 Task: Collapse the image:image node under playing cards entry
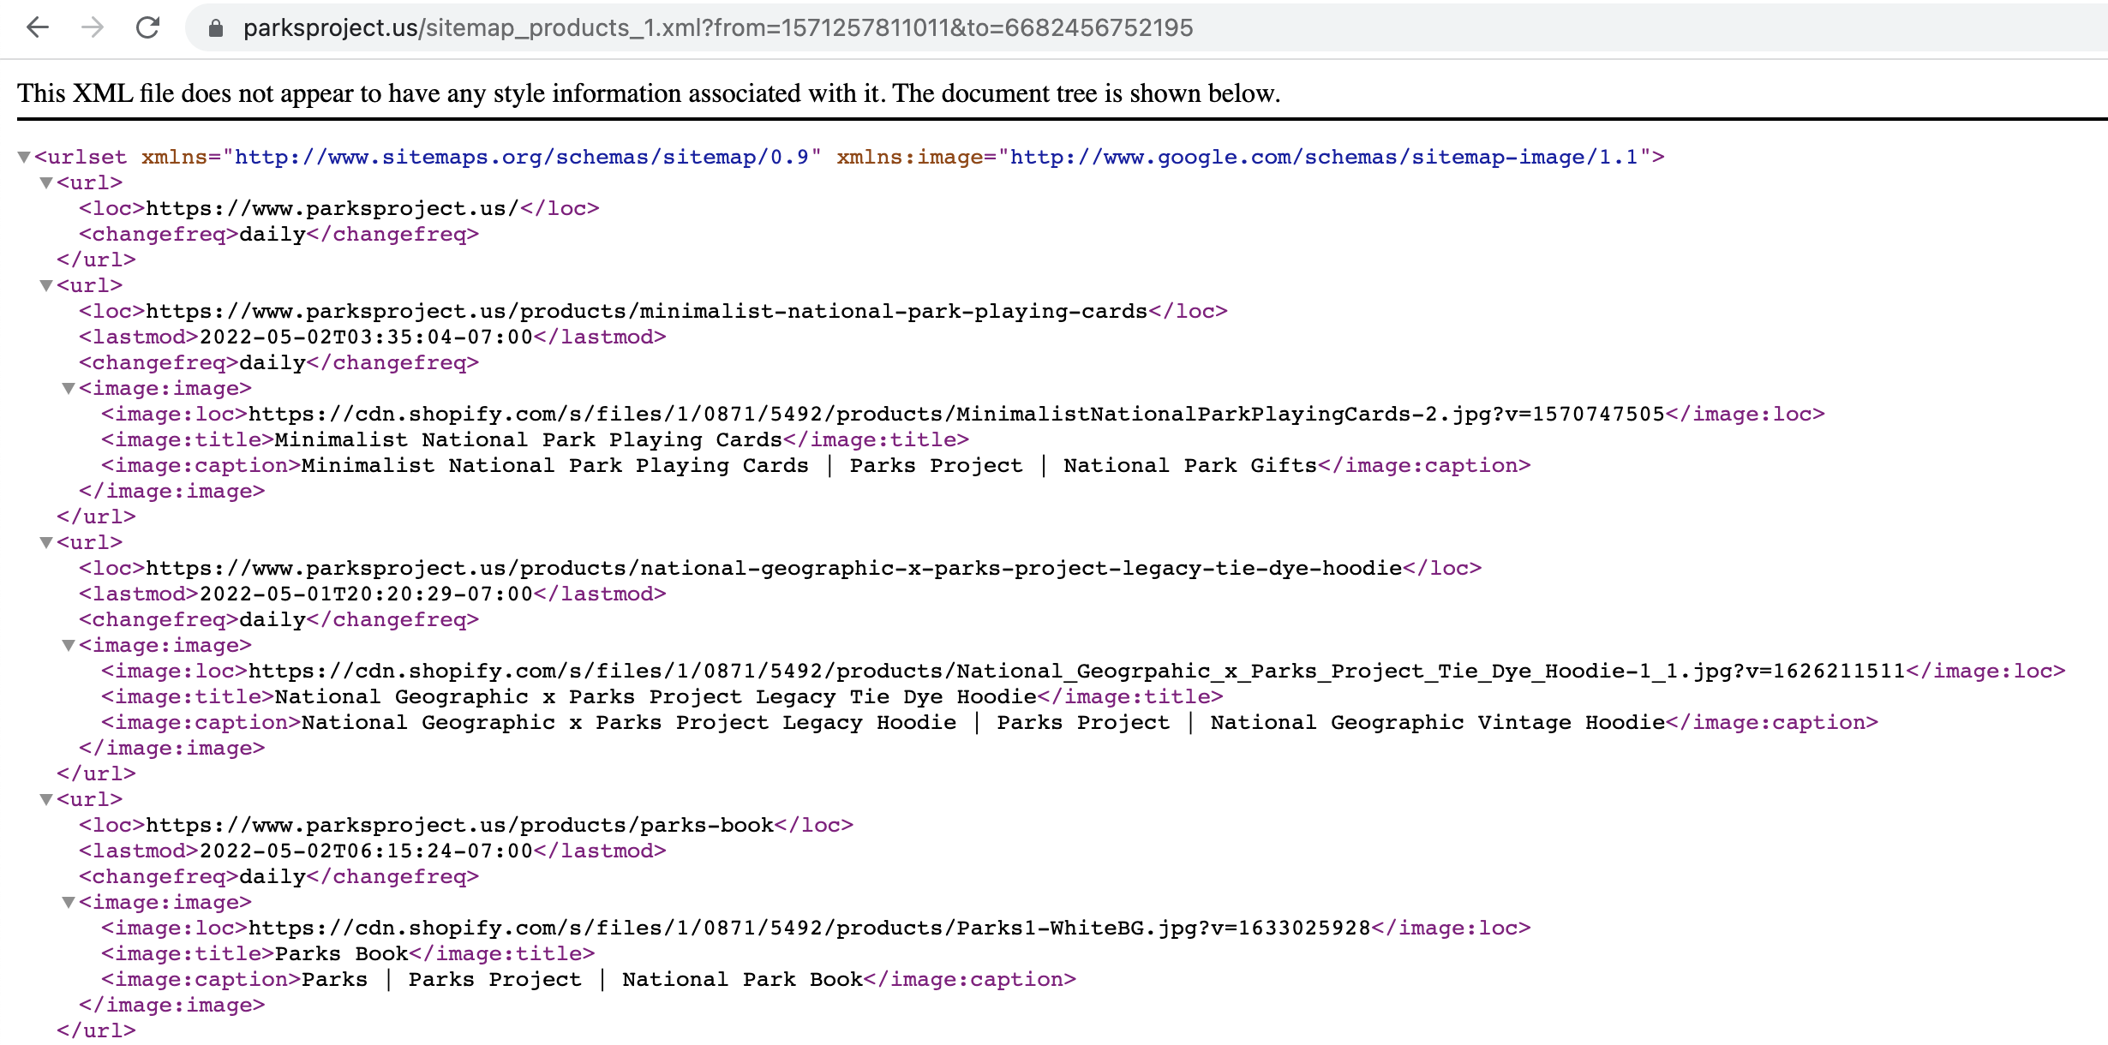[x=68, y=388]
